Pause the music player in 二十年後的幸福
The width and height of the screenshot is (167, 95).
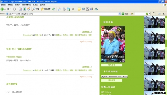point(102,77)
